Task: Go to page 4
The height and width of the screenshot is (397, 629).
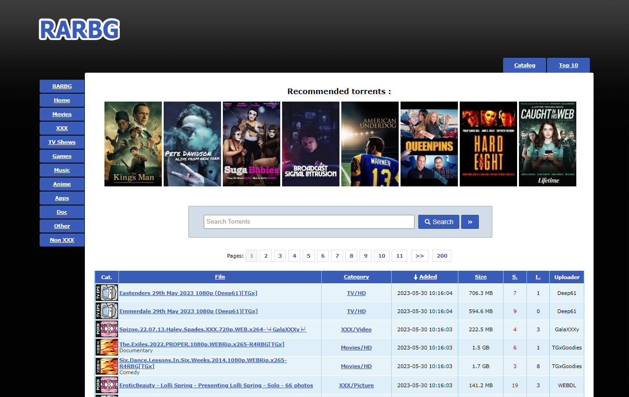Action: tap(294, 256)
